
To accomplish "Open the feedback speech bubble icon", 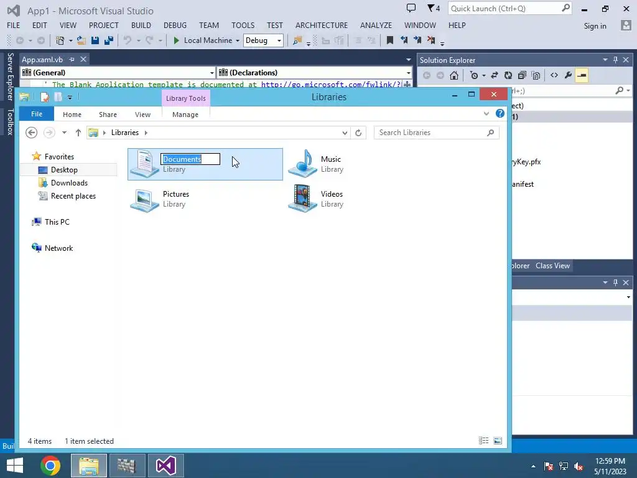I will point(411,8).
